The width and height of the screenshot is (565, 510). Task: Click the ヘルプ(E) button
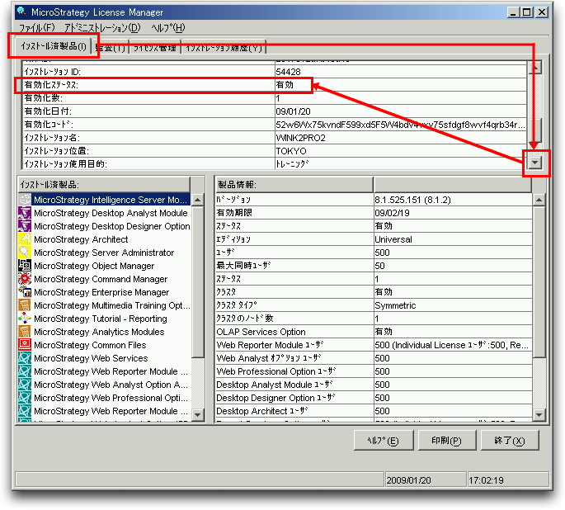tap(384, 441)
